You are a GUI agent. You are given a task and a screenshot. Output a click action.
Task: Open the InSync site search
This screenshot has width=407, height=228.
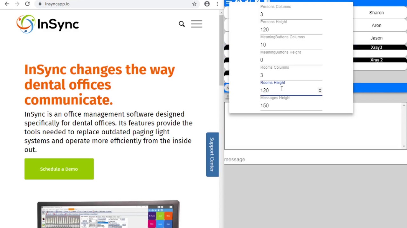coord(182,24)
